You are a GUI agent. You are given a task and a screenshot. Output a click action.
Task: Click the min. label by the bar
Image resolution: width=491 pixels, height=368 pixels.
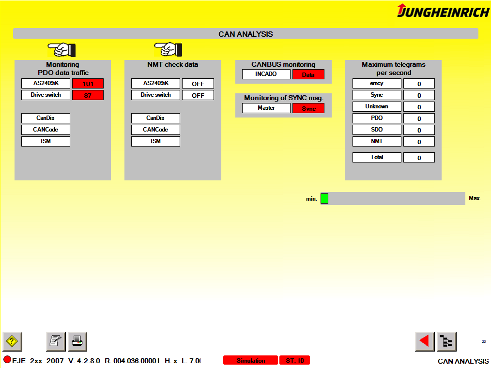[x=311, y=199]
